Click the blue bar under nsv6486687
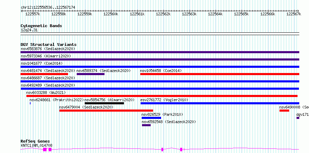Screen dimensions: 309x153 click(160, 81)
